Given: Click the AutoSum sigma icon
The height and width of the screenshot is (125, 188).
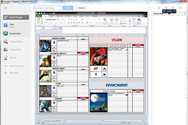Looking at the screenshot, I should pyautogui.click(x=130, y=19).
